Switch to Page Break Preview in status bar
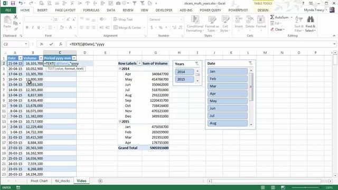Image resolution: width=338 pixels, height=190 pixels. click(283, 188)
